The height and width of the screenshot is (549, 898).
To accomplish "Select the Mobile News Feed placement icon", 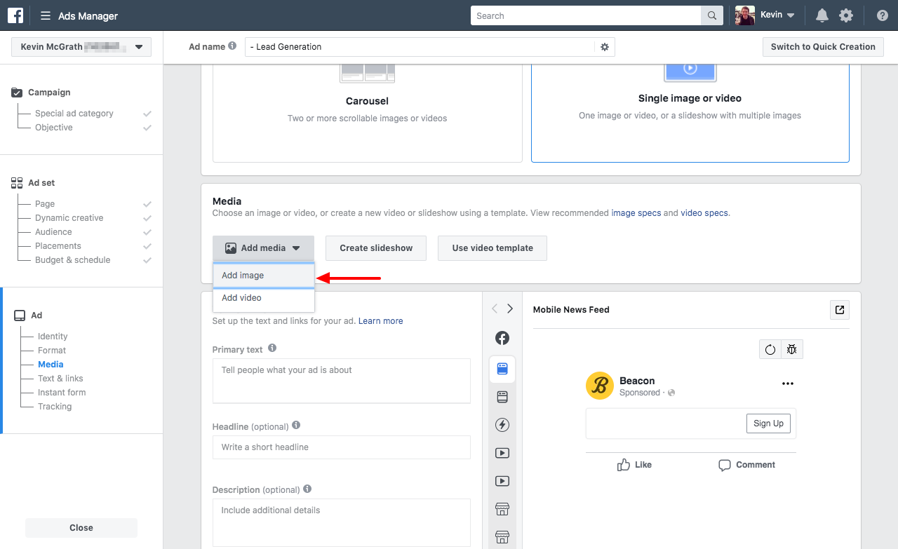I will pyautogui.click(x=502, y=369).
